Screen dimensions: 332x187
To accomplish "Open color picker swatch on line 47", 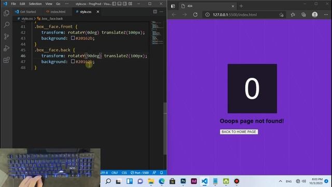I will pyautogui.click(x=73, y=61).
